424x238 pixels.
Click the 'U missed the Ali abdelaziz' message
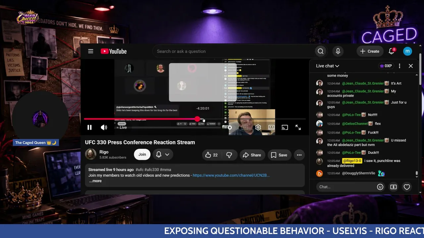tap(366, 142)
